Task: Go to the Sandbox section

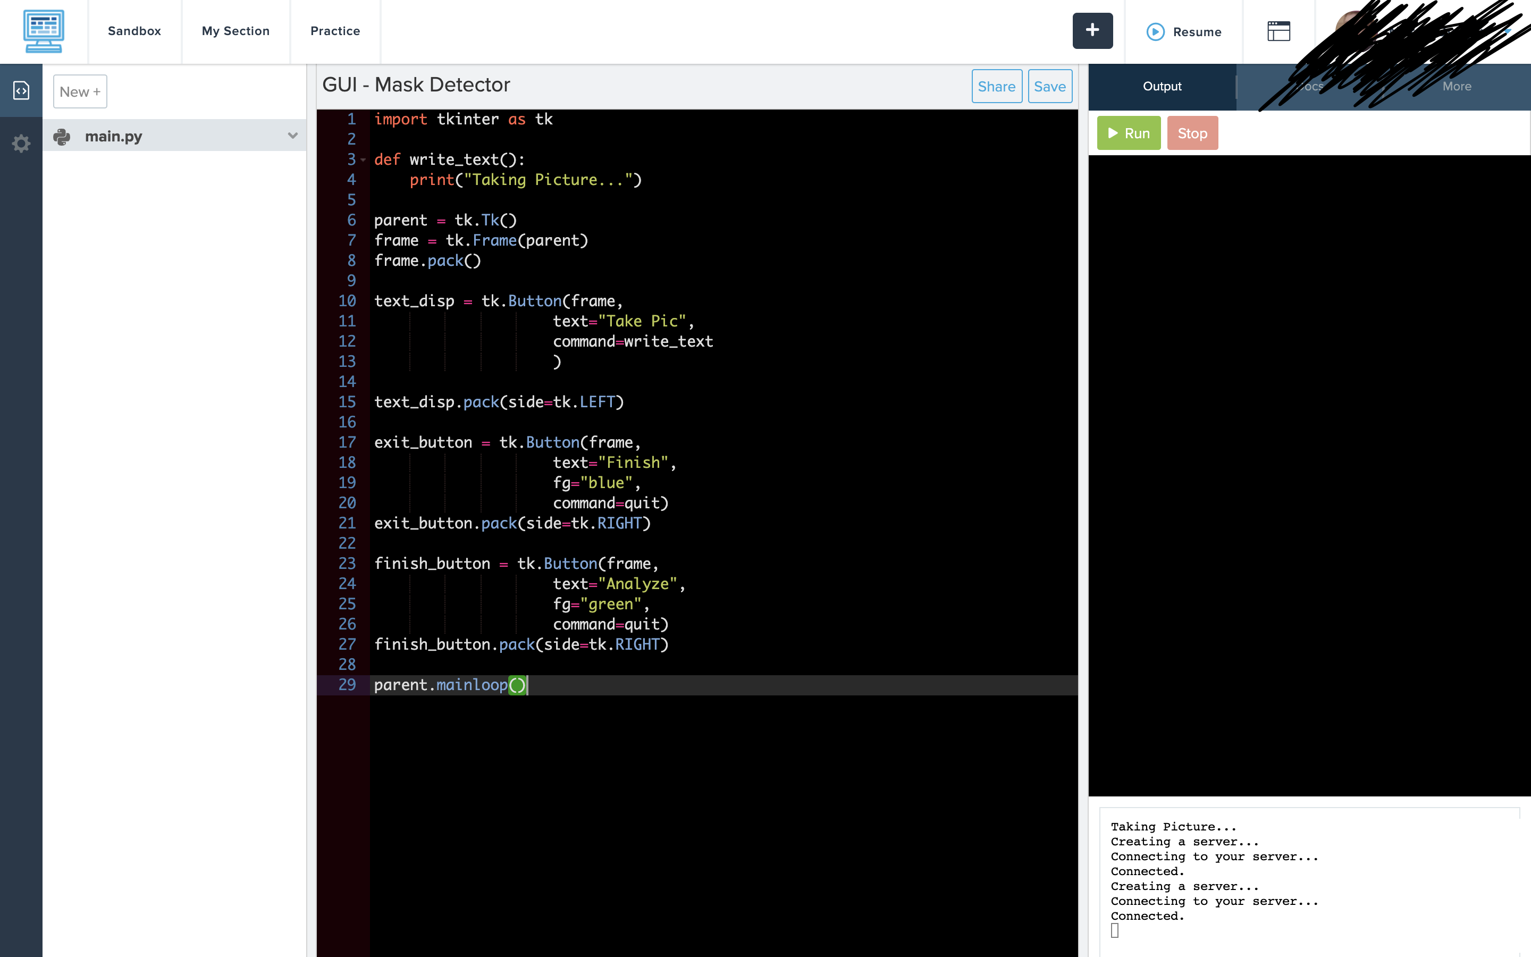Action: [x=134, y=31]
